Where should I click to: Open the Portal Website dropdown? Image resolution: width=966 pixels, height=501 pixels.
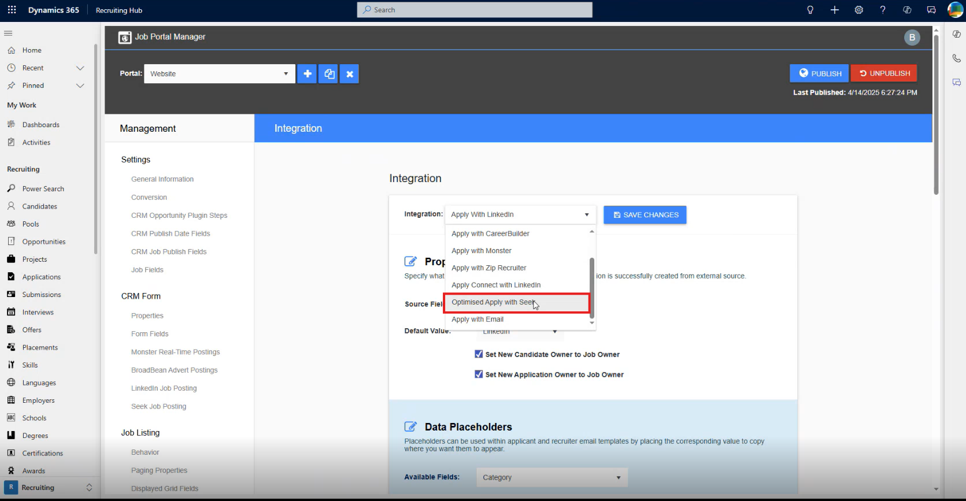coord(220,74)
